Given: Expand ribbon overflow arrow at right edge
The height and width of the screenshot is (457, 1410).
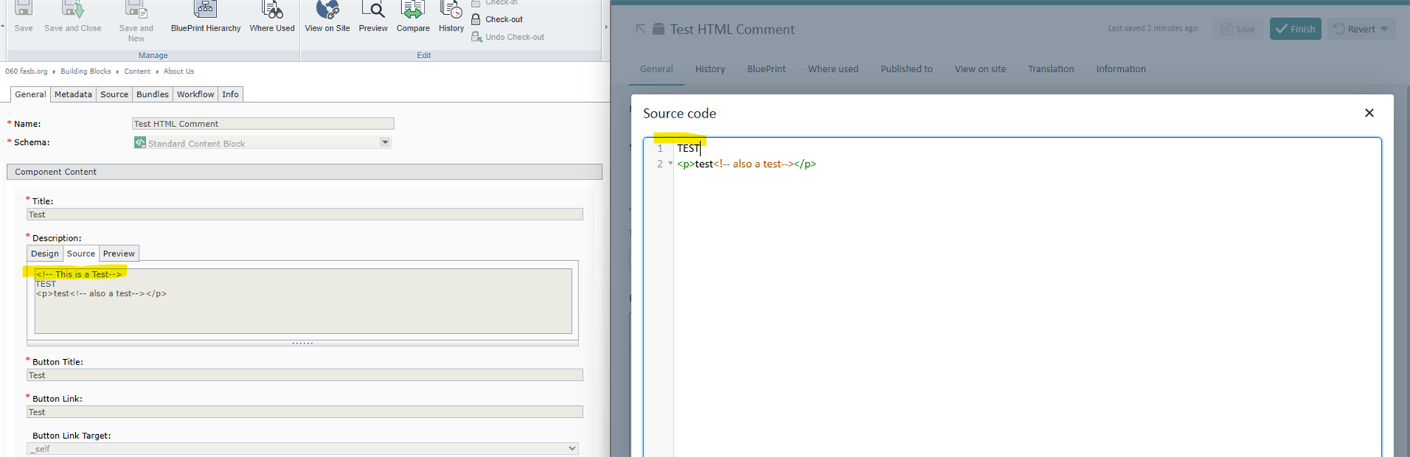Looking at the screenshot, I should click(605, 27).
